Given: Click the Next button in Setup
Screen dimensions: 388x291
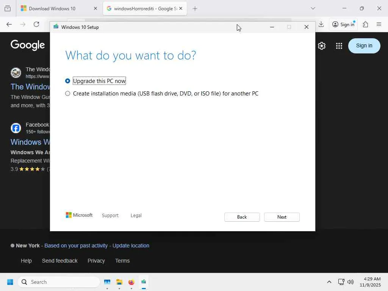Looking at the screenshot, I should click(x=282, y=217).
